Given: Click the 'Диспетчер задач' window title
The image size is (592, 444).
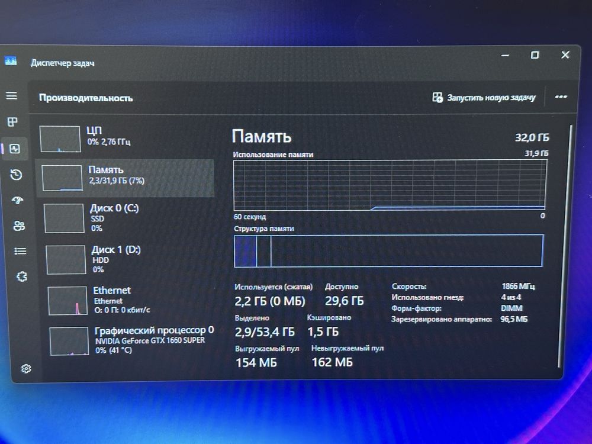Looking at the screenshot, I should click(x=63, y=63).
